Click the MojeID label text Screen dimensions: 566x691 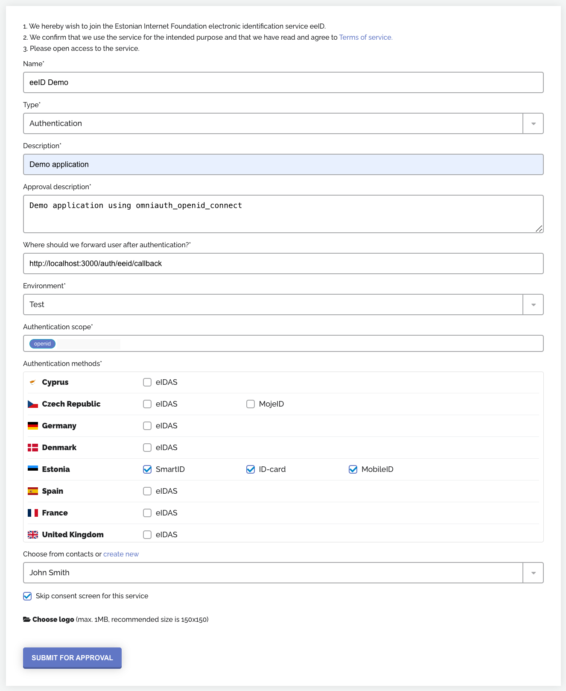(271, 404)
